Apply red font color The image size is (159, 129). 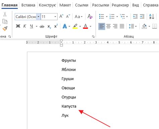(x=86, y=26)
